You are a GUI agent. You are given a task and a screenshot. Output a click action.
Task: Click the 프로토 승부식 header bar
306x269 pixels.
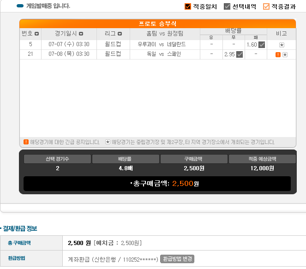coord(158,24)
